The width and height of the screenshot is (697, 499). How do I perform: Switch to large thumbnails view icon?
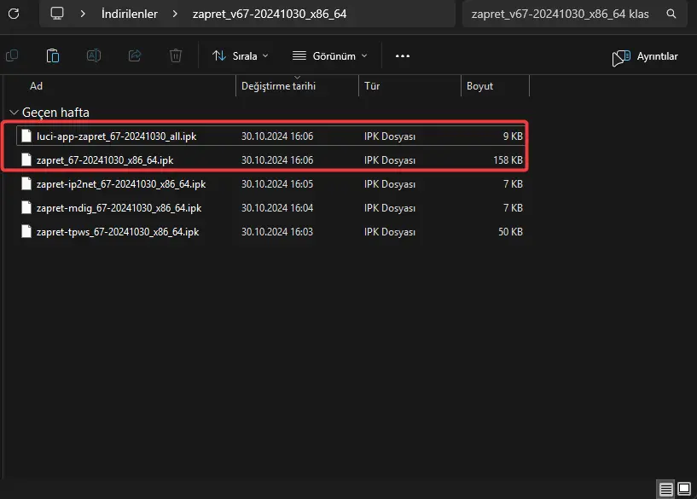pyautogui.click(x=684, y=490)
